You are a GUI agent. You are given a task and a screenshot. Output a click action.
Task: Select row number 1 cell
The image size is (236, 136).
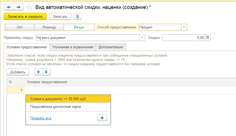pyautogui.click(x=16, y=90)
